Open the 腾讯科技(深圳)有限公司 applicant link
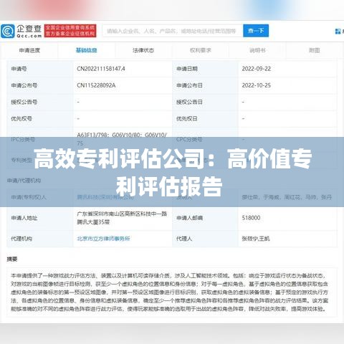The width and height of the screenshot is (344, 344). [x=105, y=197]
